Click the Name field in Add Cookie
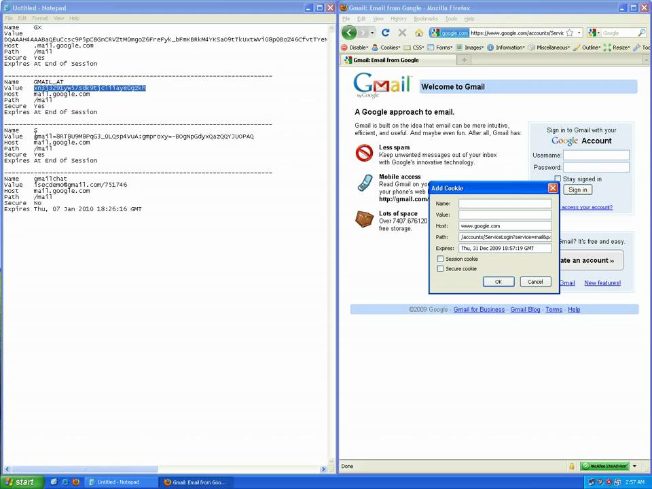The width and height of the screenshot is (652, 489). pyautogui.click(x=505, y=203)
